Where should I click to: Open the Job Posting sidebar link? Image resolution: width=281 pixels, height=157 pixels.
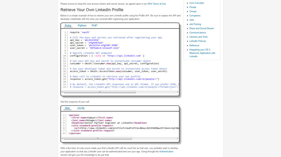pyautogui.click(x=195, y=24)
